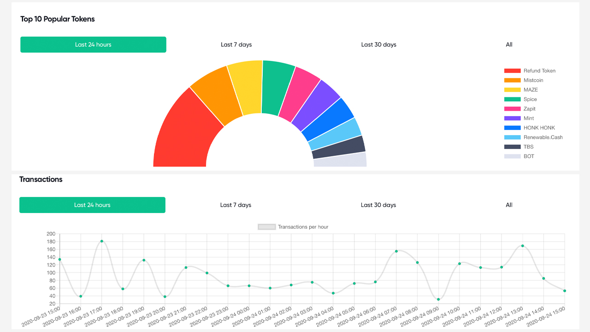Click the Top 10 Popular Tokens heading
590x332 pixels.
pos(58,19)
